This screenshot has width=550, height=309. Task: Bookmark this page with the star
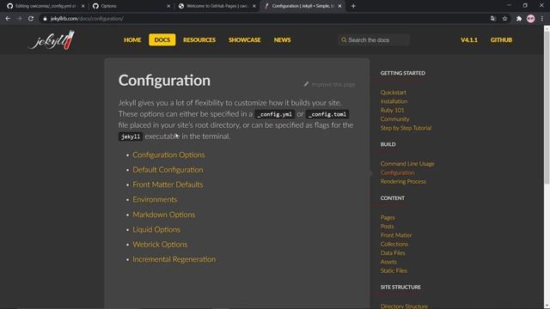(504, 19)
